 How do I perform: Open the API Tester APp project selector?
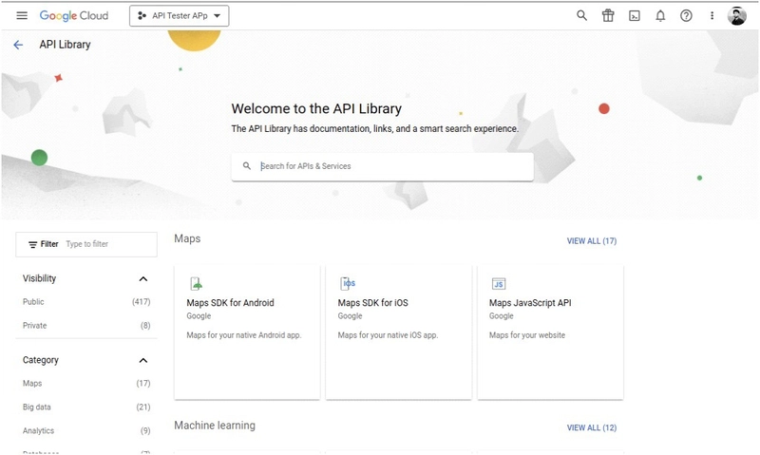[x=180, y=15]
